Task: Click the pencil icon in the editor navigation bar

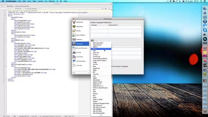Action: [103, 9]
